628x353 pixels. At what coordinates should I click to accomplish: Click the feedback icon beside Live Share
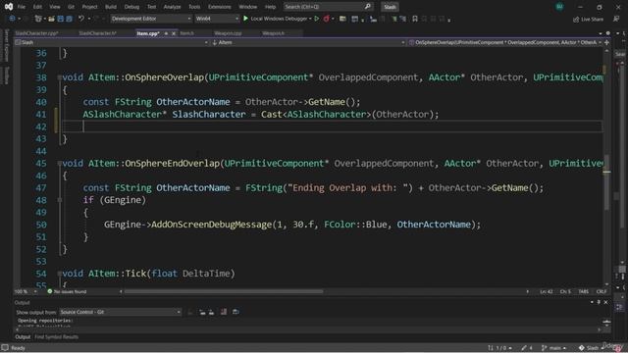[616, 19]
